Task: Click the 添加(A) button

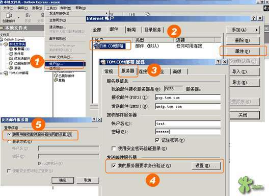Action: coord(243,30)
